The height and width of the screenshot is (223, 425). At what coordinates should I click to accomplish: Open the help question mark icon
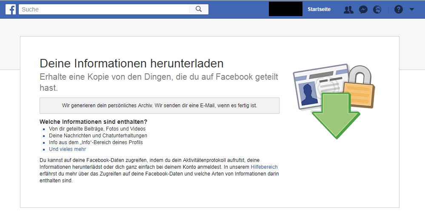(x=398, y=9)
